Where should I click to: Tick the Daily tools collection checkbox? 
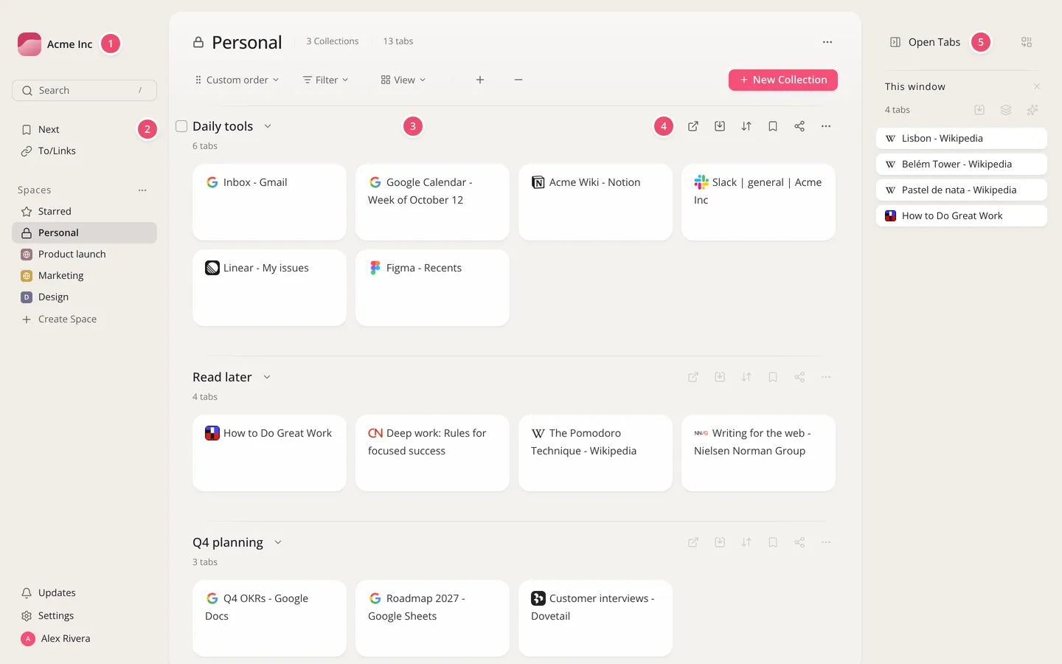(181, 126)
